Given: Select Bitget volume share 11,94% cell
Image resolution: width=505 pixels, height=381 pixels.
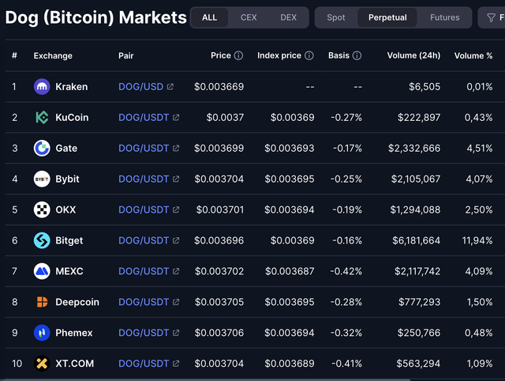Looking at the screenshot, I should point(477,240).
